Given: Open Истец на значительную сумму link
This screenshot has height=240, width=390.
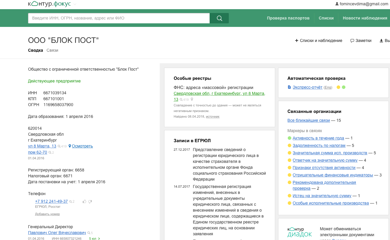Looking at the screenshot, I should tap(322, 196).
